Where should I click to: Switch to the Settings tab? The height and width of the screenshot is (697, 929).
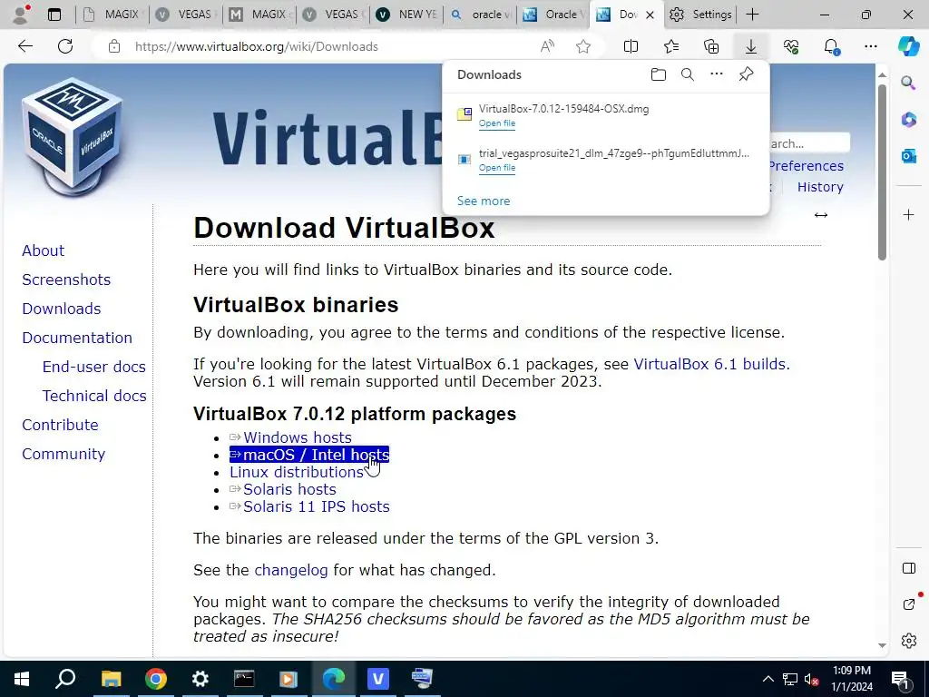[x=700, y=15]
